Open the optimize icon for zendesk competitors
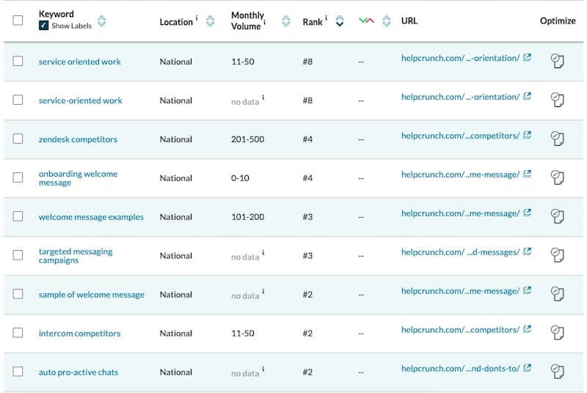 (557, 139)
